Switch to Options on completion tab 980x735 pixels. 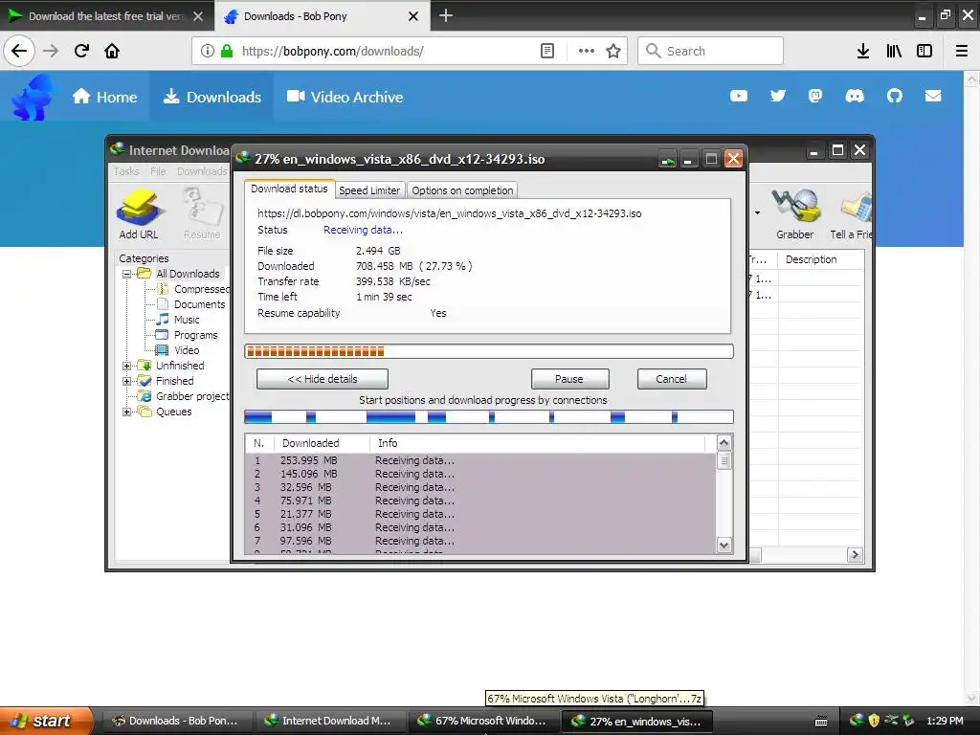[x=462, y=190]
